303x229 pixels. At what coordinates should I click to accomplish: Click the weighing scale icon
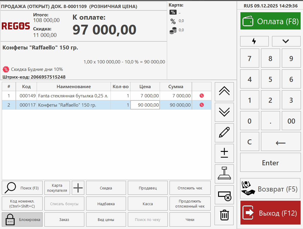pos(224,174)
